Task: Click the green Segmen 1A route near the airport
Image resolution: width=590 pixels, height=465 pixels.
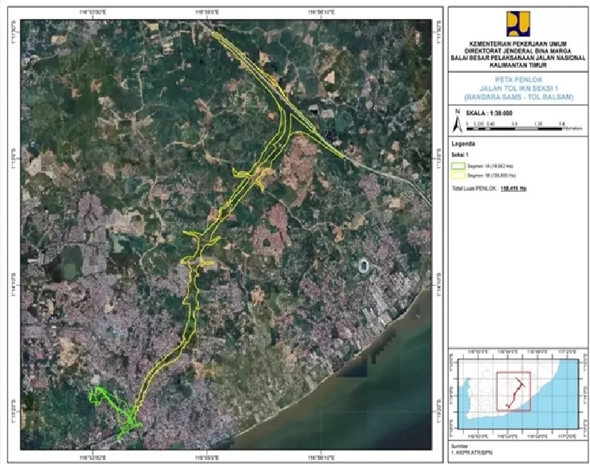Action: pyautogui.click(x=111, y=405)
